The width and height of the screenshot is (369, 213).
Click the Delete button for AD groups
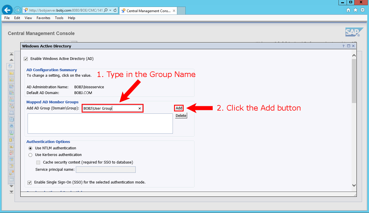point(181,116)
